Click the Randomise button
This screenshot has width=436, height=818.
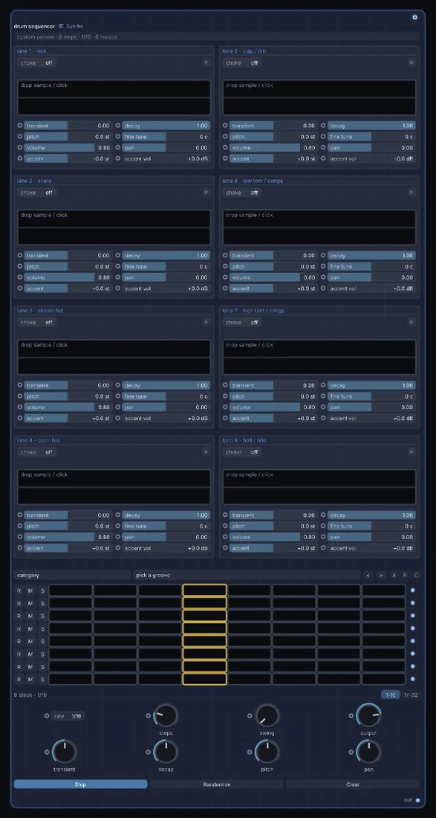click(217, 785)
